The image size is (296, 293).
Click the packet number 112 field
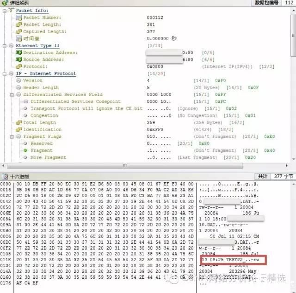(x=289, y=3)
